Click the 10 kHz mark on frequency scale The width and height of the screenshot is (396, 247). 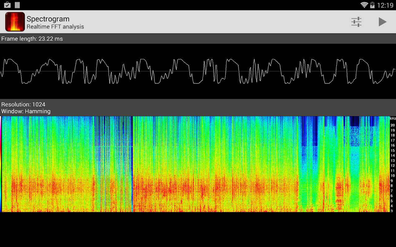tap(393, 176)
